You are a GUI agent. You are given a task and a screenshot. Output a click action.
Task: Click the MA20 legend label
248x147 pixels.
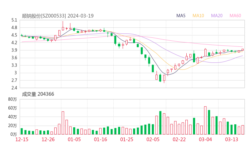(x=217, y=16)
